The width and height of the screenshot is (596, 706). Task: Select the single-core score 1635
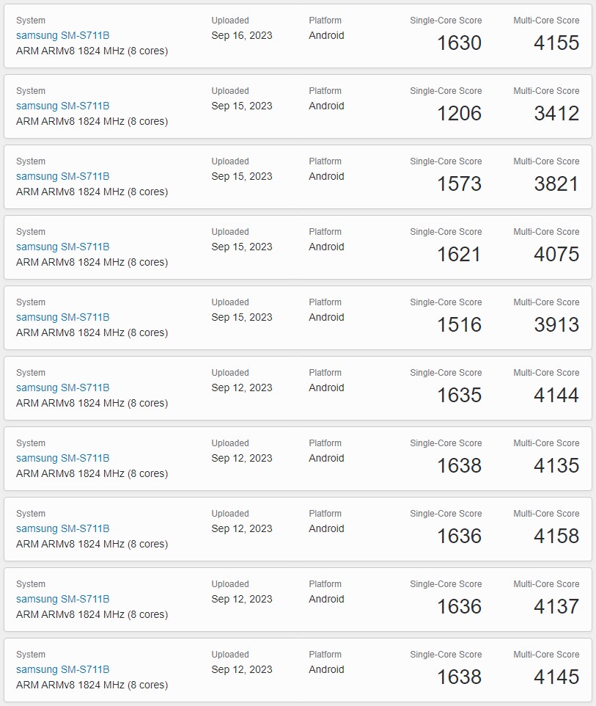[459, 395]
